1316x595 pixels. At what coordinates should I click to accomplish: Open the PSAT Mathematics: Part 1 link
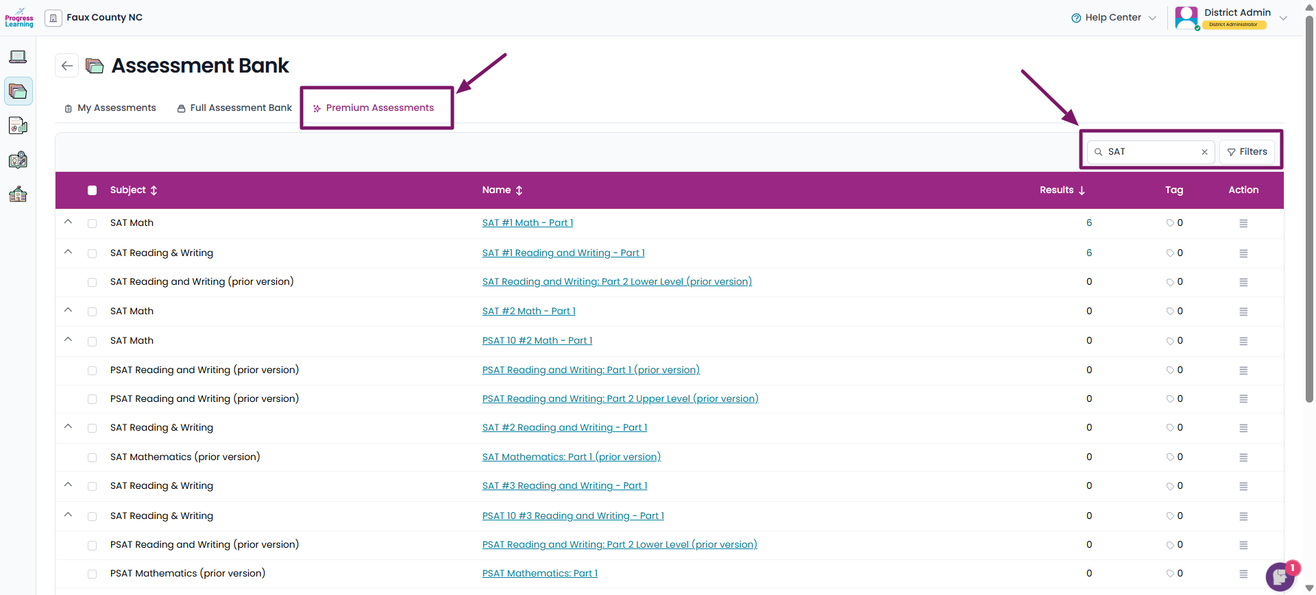coord(540,574)
